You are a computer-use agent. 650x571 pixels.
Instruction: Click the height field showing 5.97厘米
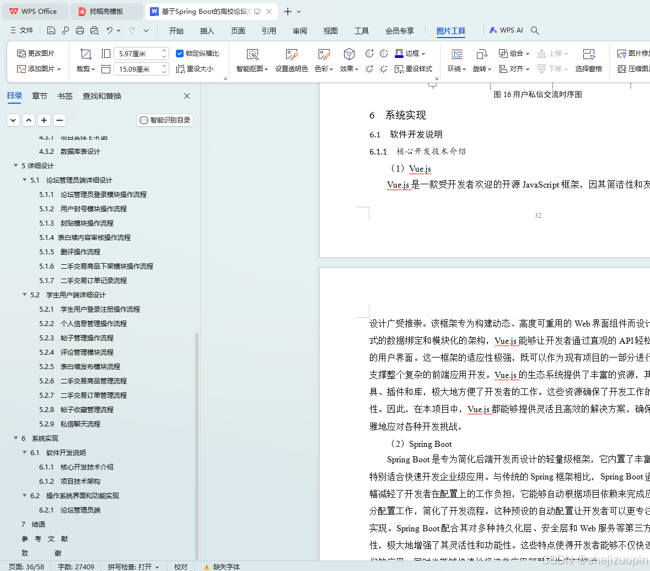pos(137,54)
